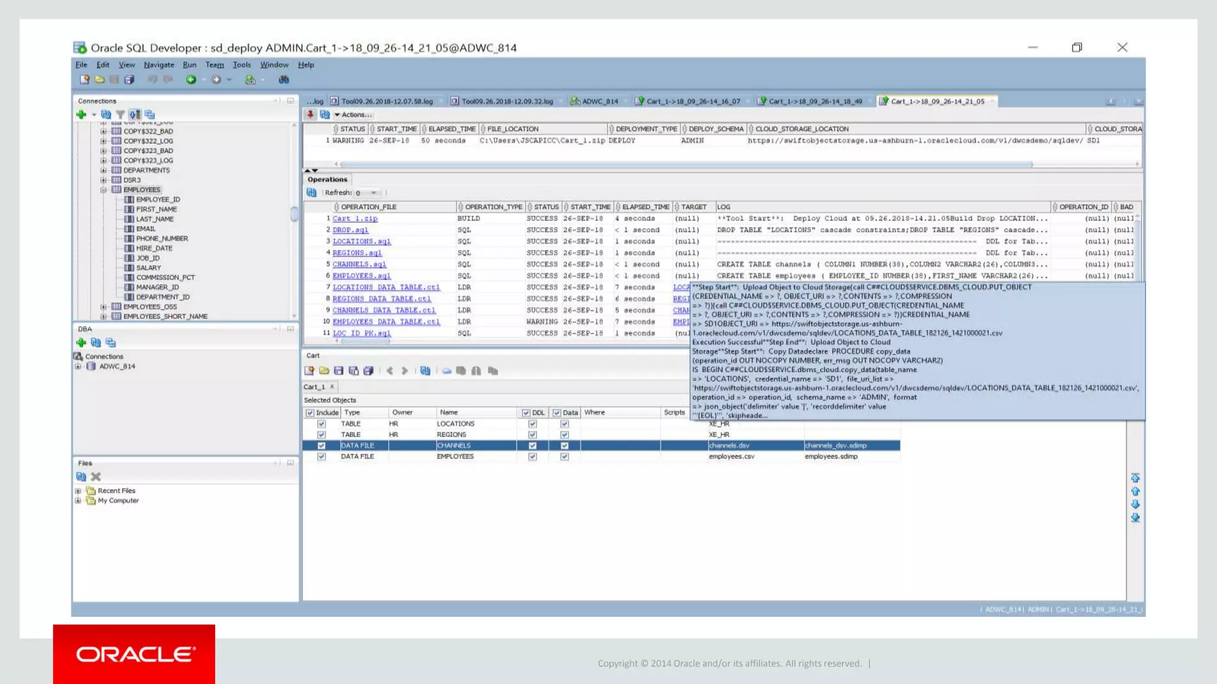Expand the My Computer folder

[78, 501]
